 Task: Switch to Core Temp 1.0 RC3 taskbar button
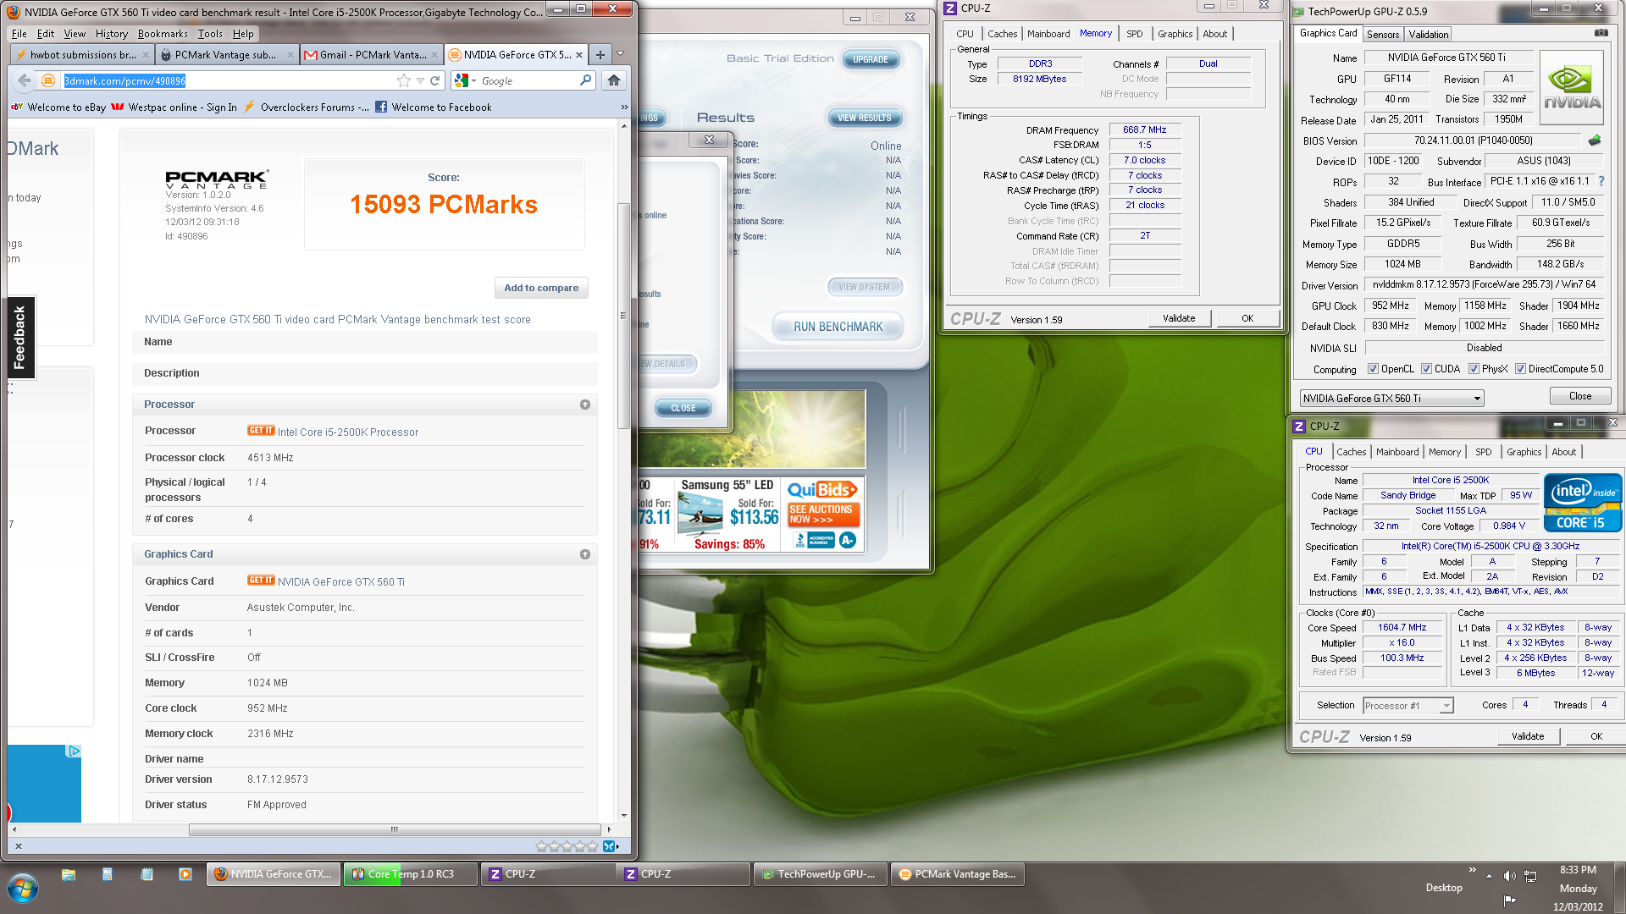tap(411, 874)
